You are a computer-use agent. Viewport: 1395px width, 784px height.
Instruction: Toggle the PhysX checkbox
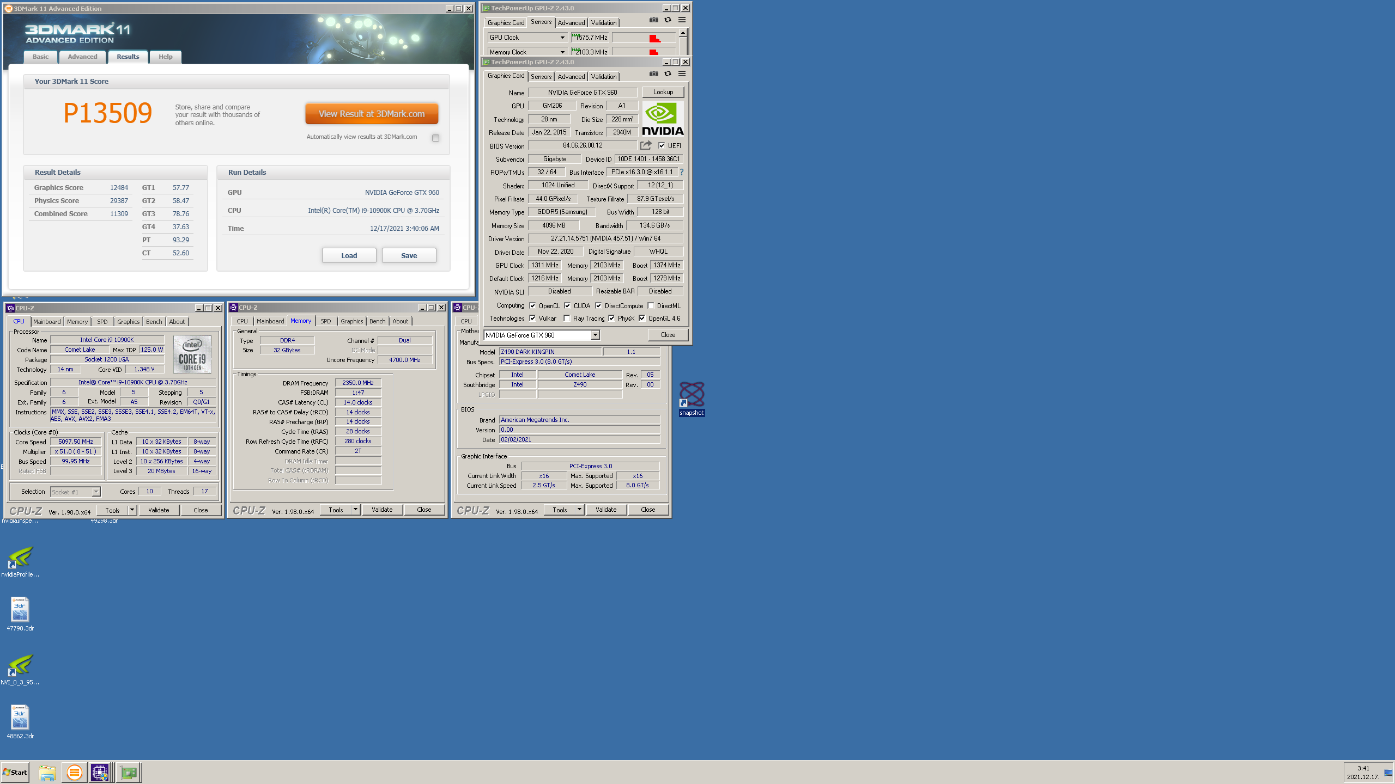click(x=611, y=318)
